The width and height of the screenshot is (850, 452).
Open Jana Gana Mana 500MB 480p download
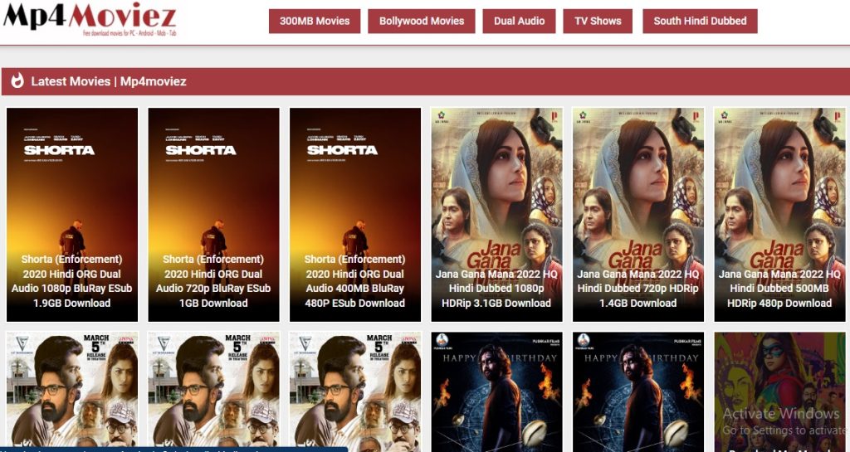click(779, 214)
